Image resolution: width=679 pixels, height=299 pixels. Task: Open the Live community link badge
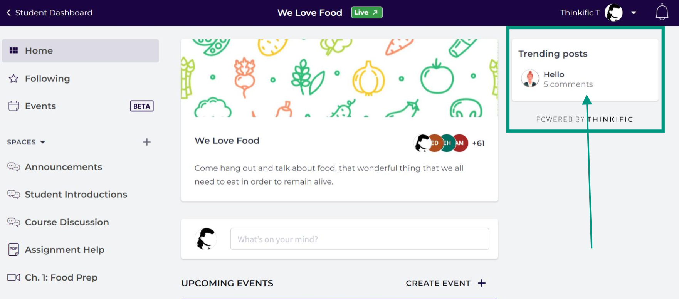coord(366,12)
